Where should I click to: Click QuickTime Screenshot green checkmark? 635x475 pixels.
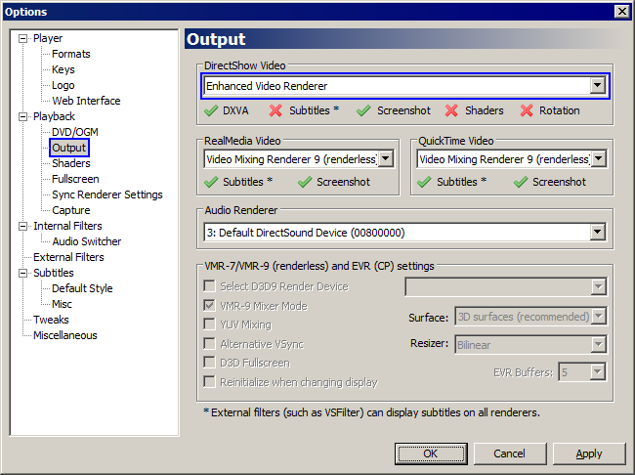(x=521, y=182)
